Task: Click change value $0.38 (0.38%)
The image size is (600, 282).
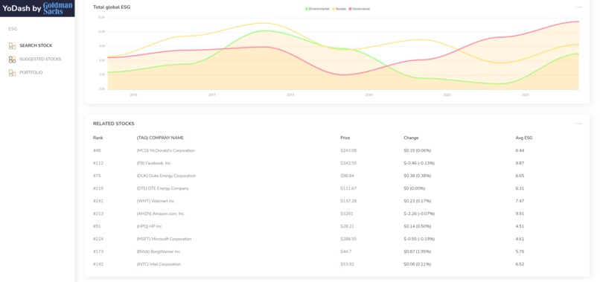Action: 417,176
